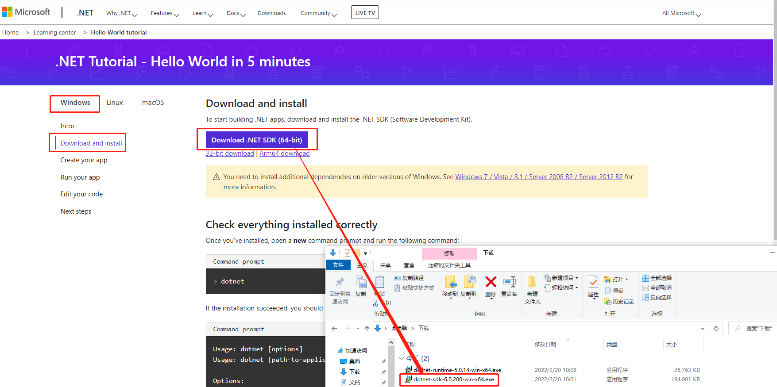
Task: Click Properties icon in Explorer quick access toolbar
Action: click(348, 253)
